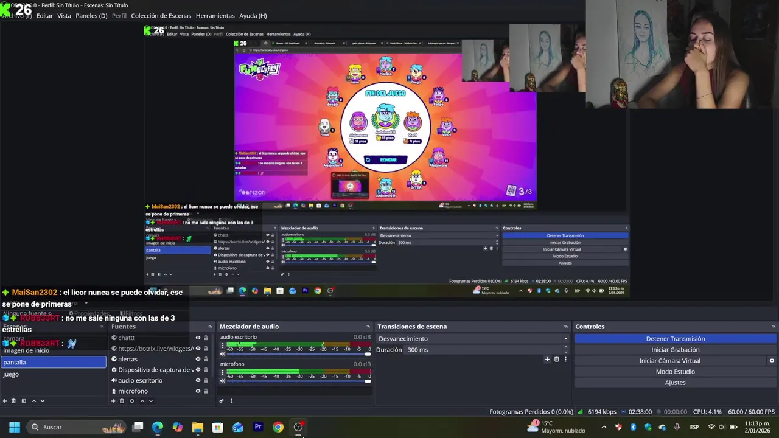Add a new scene with plus icon in Escenas
This screenshot has height=438, width=779.
tap(5, 401)
